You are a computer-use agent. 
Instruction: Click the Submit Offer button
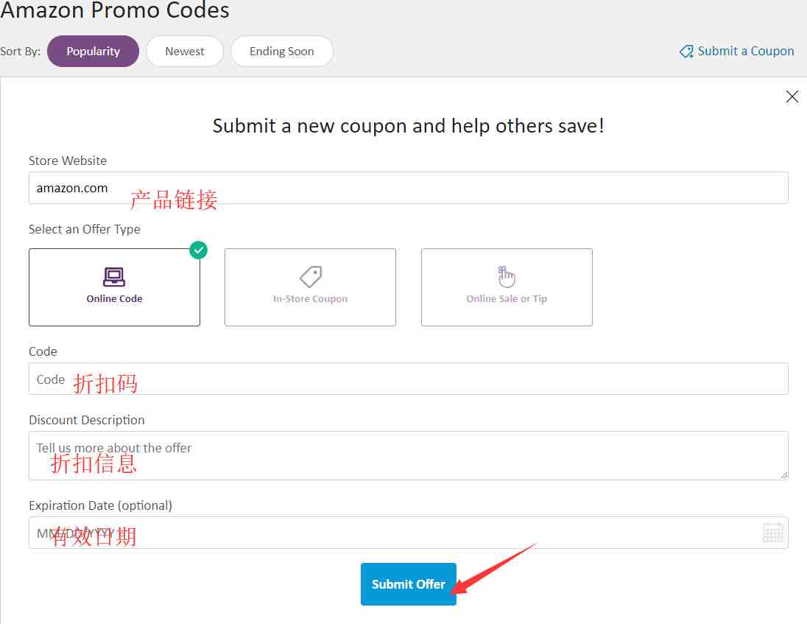point(409,583)
